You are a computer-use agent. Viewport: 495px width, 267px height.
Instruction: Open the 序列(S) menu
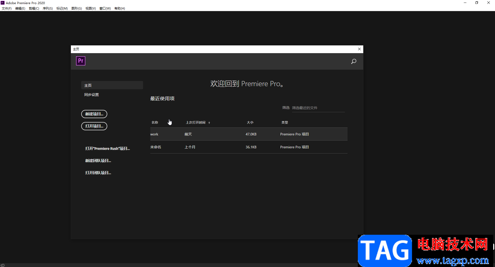48,9
